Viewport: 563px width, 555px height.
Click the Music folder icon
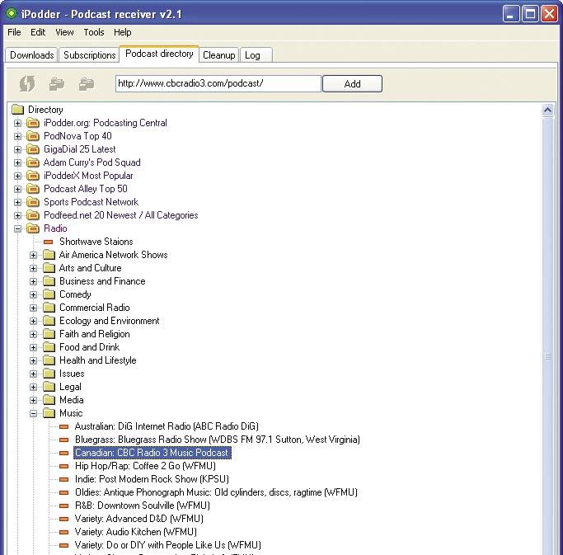(49, 413)
